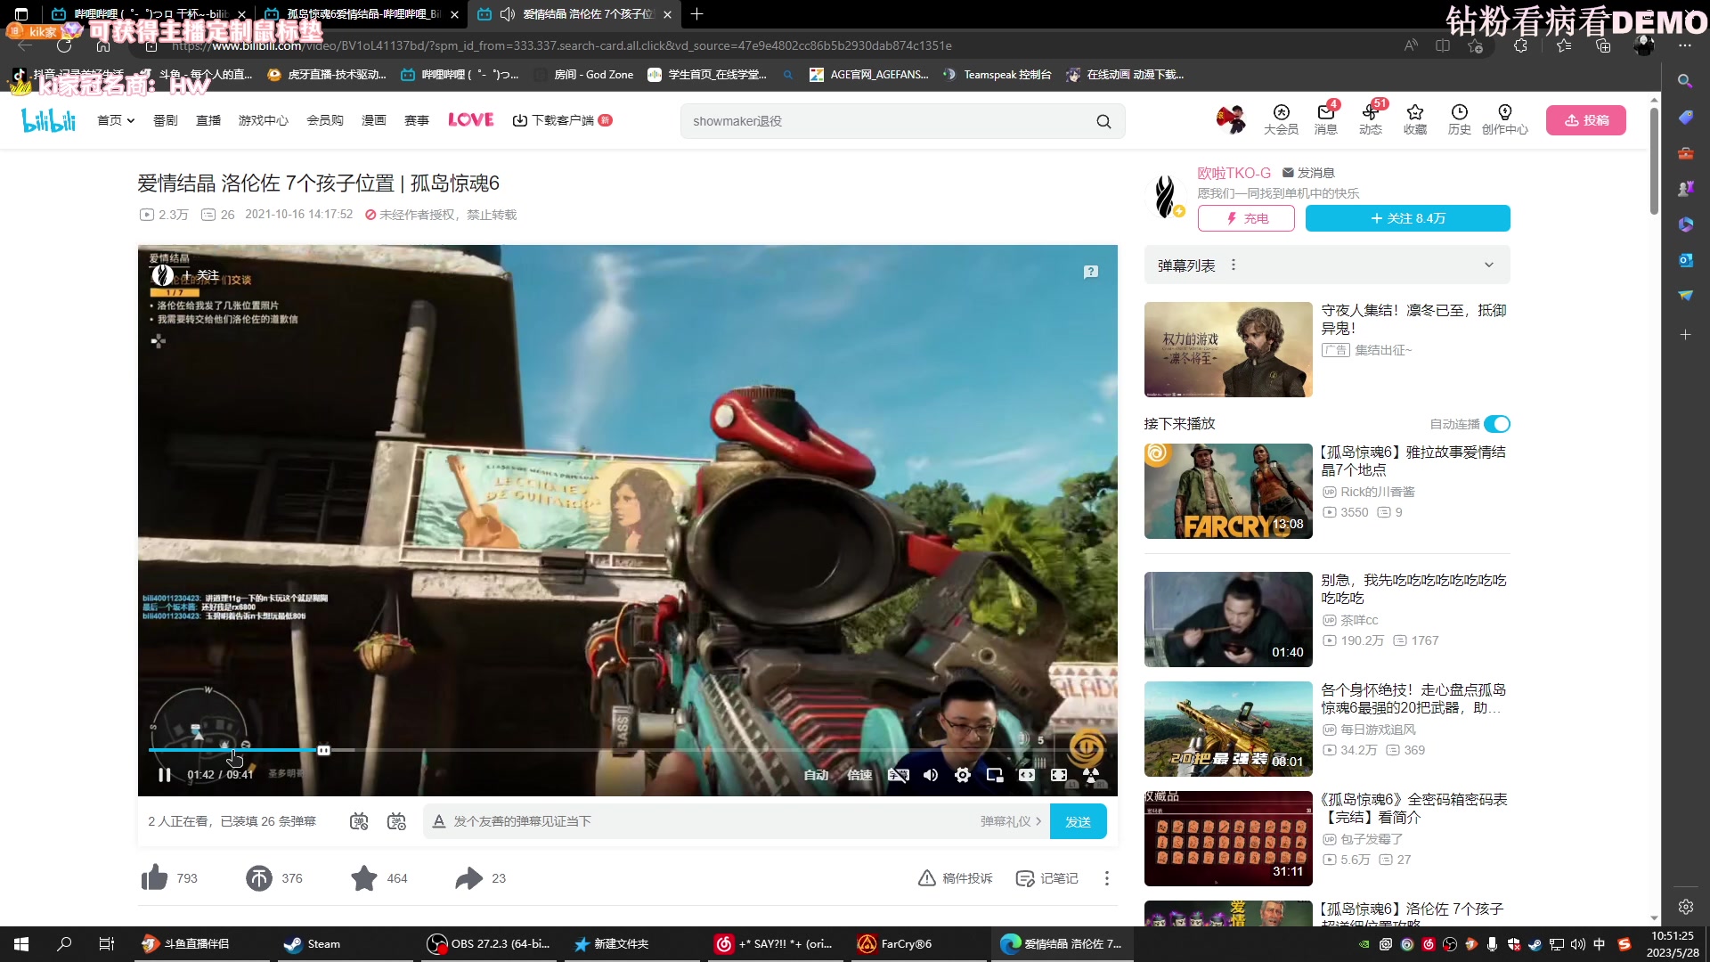
Task: Enable picture-in-picture mode in the player
Action: coord(995,775)
